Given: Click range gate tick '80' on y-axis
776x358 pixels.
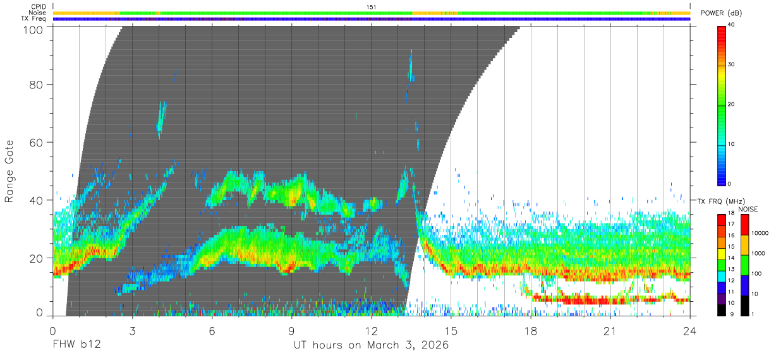Looking at the screenshot, I should click(37, 85).
